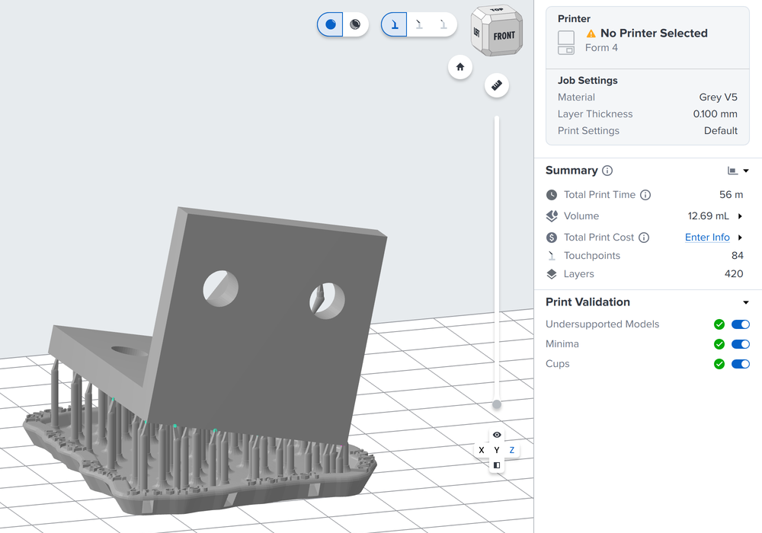
Task: Click the No Printer Selected warning icon
Action: pos(591,34)
